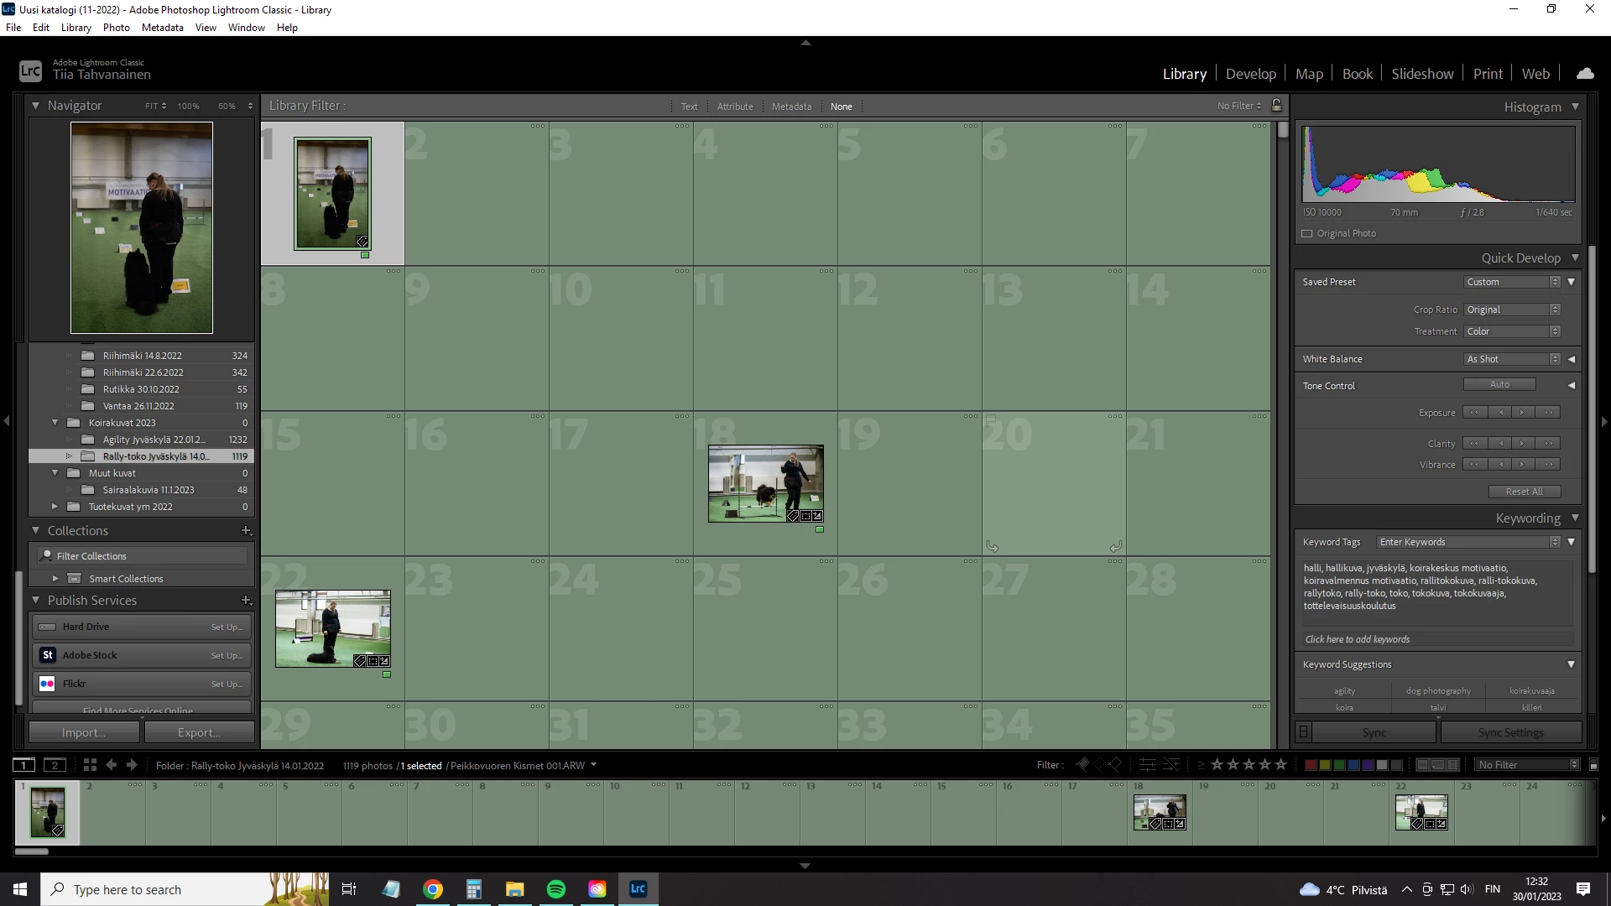Add publish service with plus icon
Screen dimensions: 1611x906
pyautogui.click(x=246, y=601)
